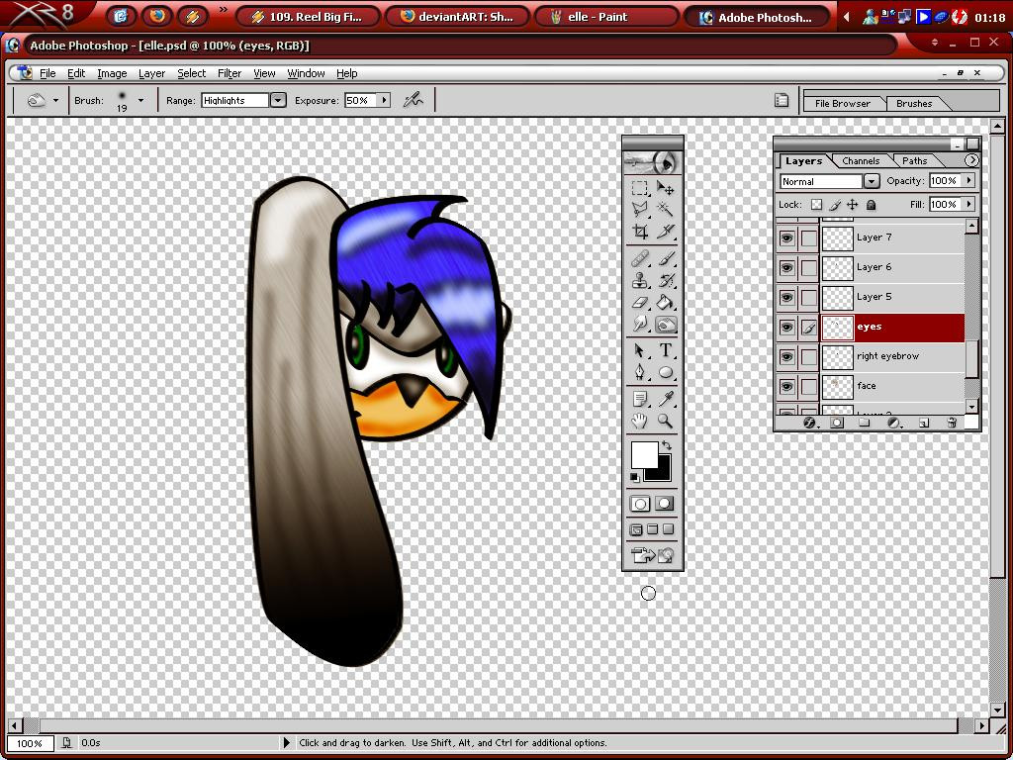
Task: Open the Layers panel options menu
Action: click(x=971, y=160)
